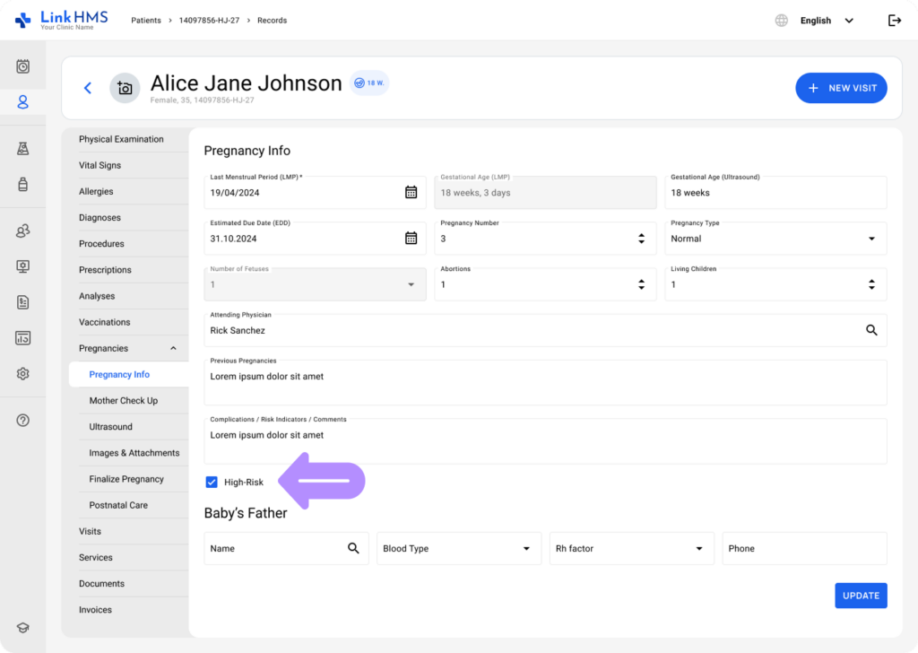
Task: Open the patients icon in left sidebar
Action: (23, 102)
